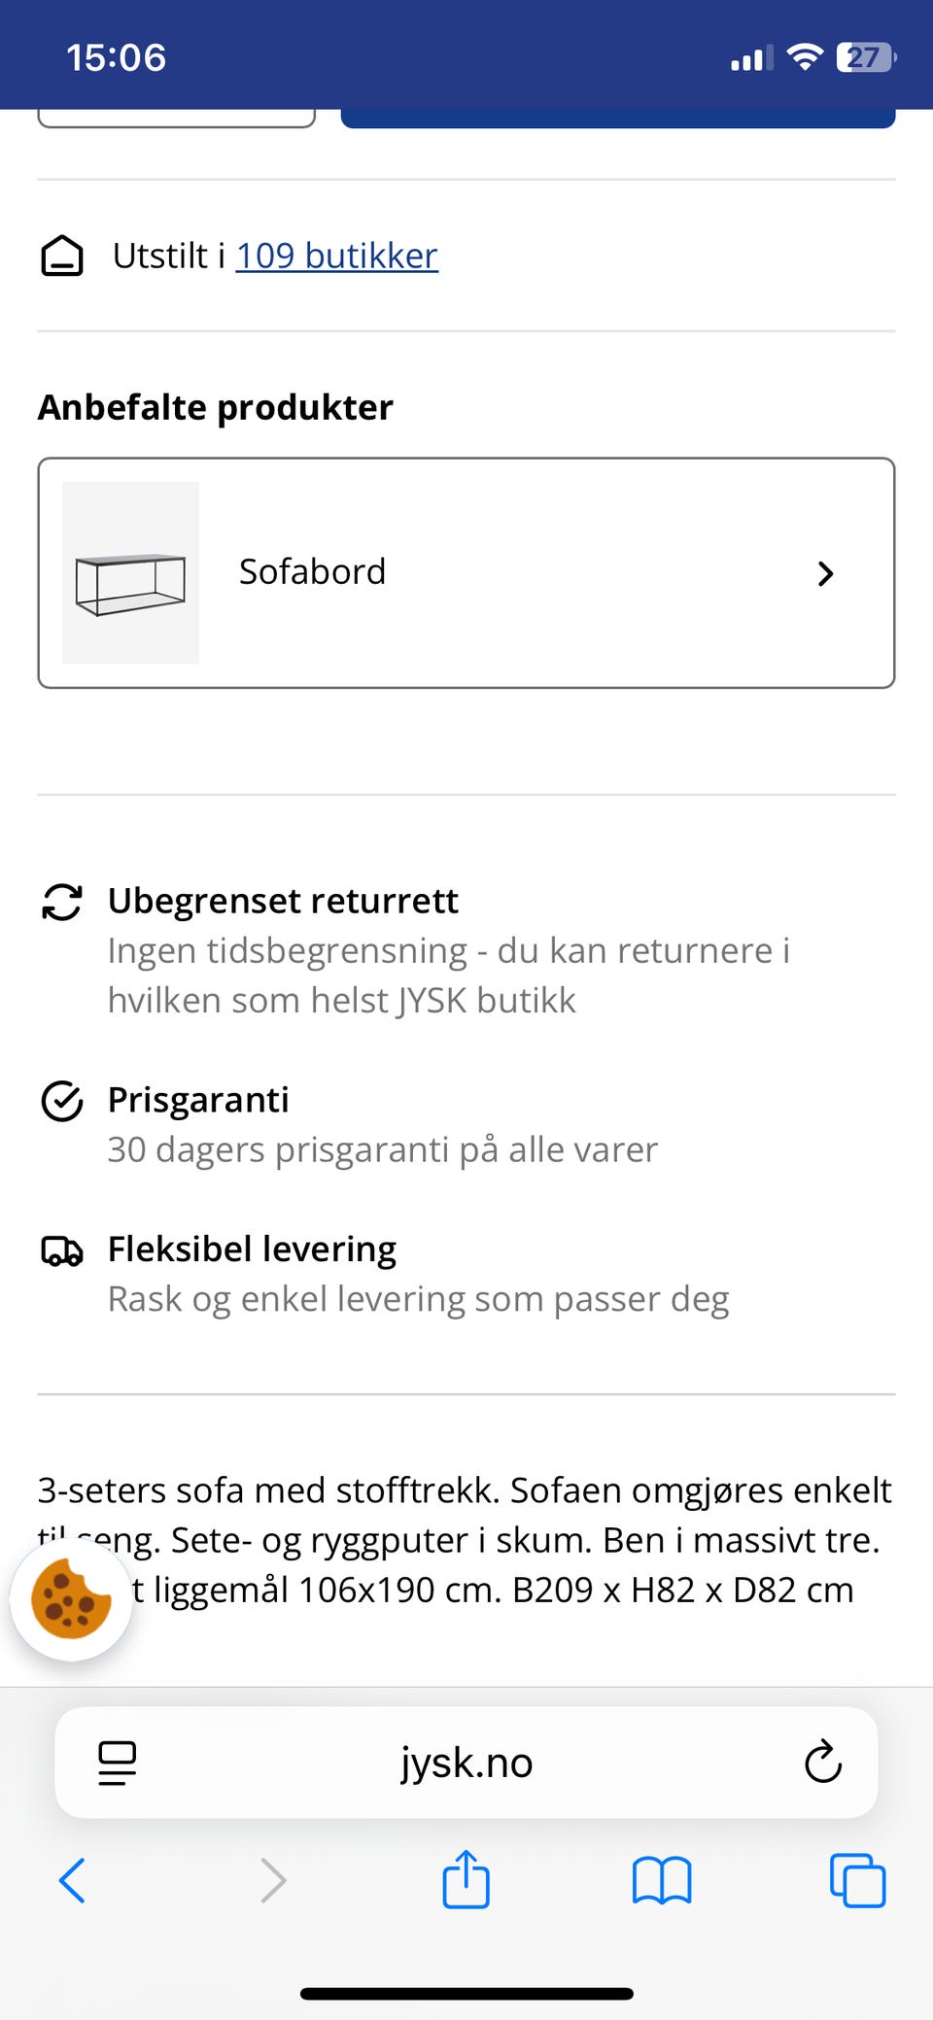933x2020 pixels.
Task: Open cookie settings via the cookie icon
Action: 71,1598
